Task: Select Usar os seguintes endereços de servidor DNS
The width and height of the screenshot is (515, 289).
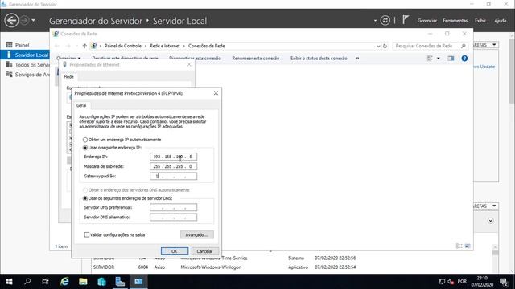Action: [x=85, y=198]
